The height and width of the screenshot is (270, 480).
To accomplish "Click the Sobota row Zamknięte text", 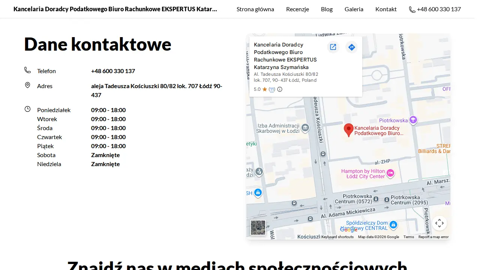I will 105,155.
